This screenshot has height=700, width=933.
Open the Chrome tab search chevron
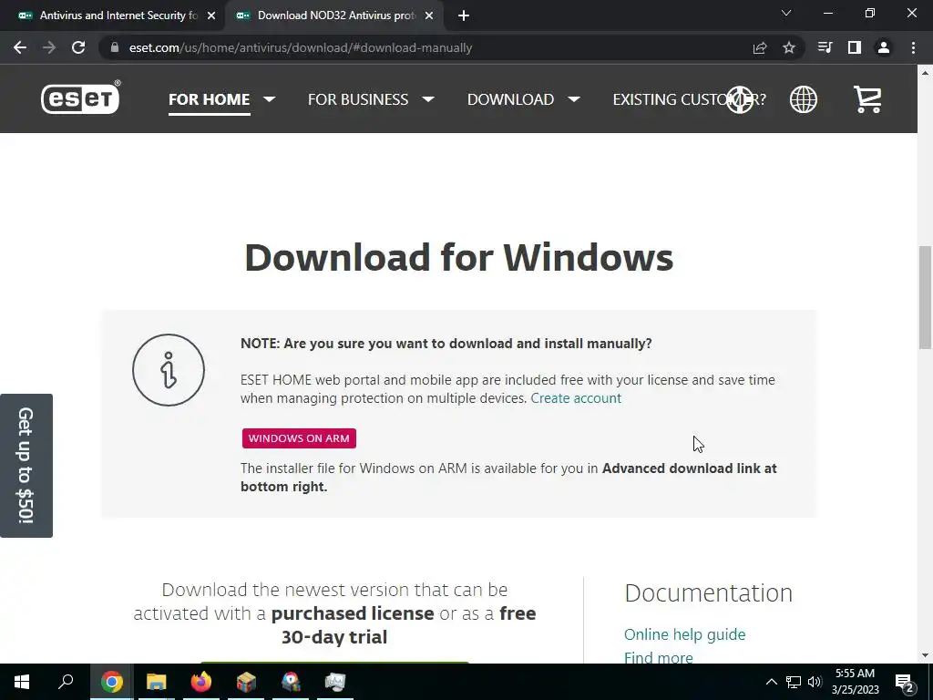pyautogui.click(x=786, y=13)
